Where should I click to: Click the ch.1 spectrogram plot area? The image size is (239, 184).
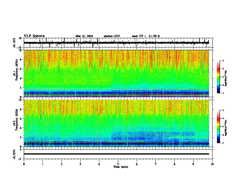pos(116,73)
